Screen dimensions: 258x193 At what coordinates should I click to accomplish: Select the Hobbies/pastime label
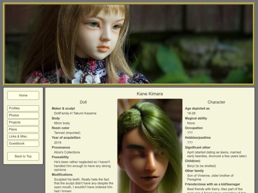(198, 138)
